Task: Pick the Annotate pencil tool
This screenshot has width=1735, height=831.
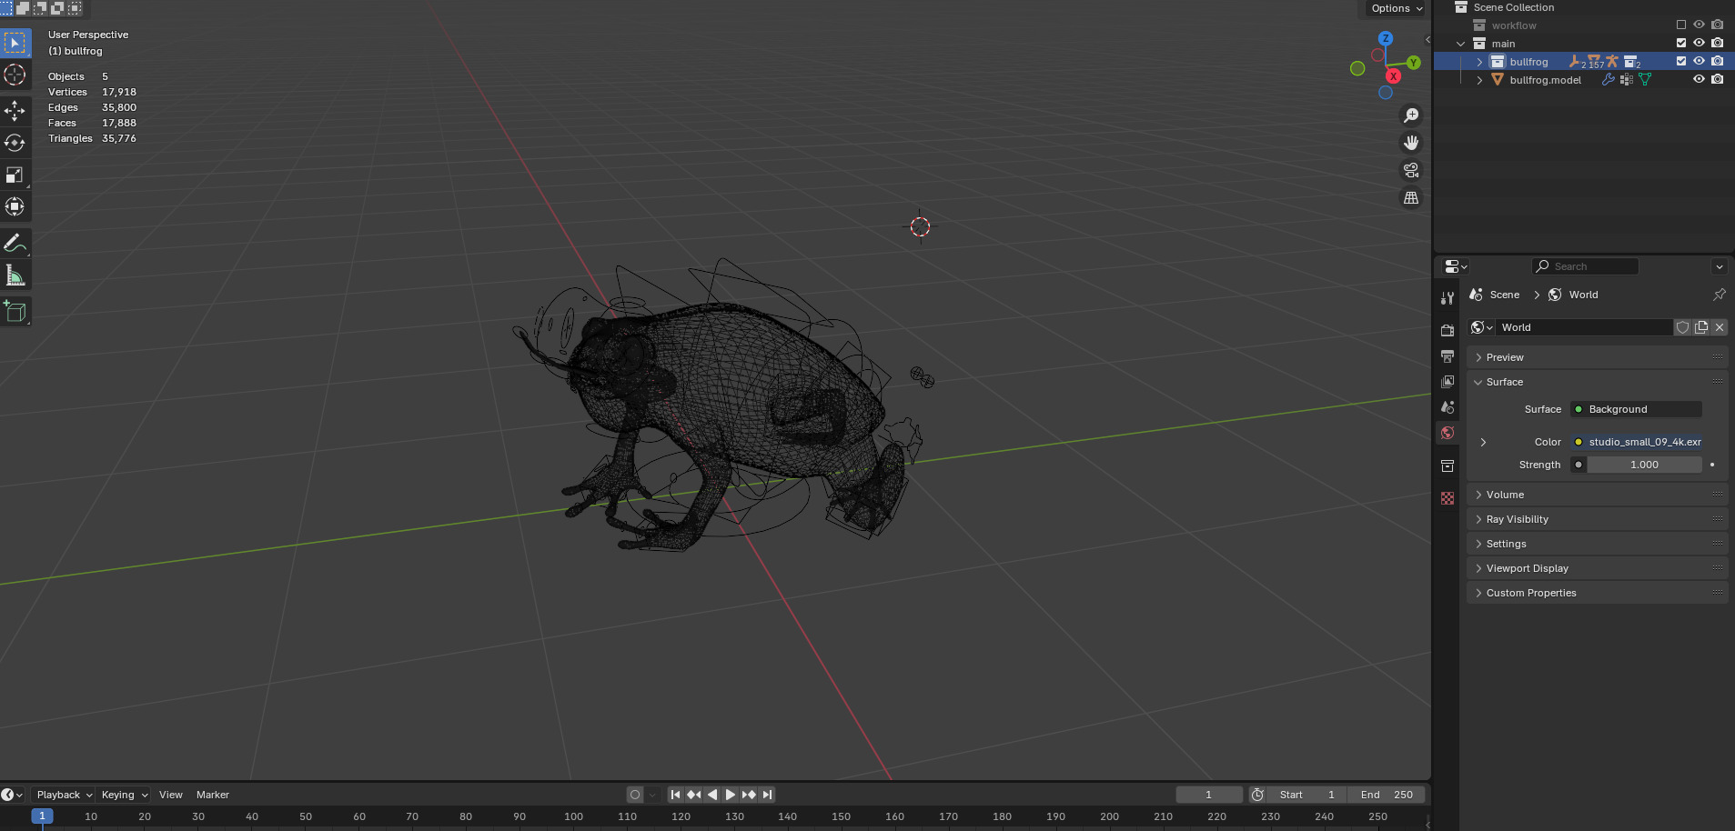Action: click(15, 243)
